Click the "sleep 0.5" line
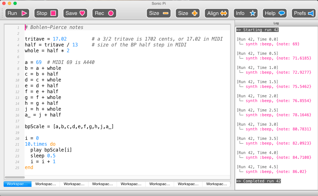The height and width of the screenshot is (196, 318). click(43, 156)
